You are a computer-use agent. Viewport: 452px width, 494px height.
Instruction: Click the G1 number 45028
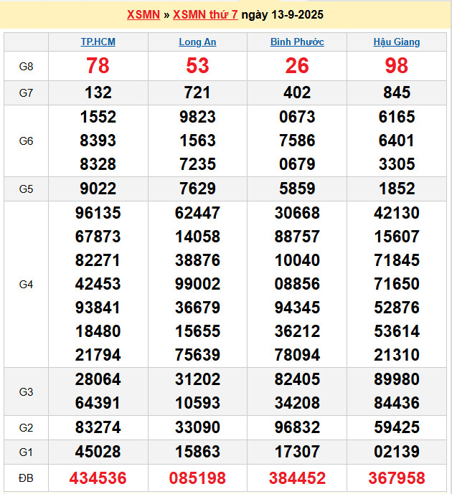[x=98, y=452]
